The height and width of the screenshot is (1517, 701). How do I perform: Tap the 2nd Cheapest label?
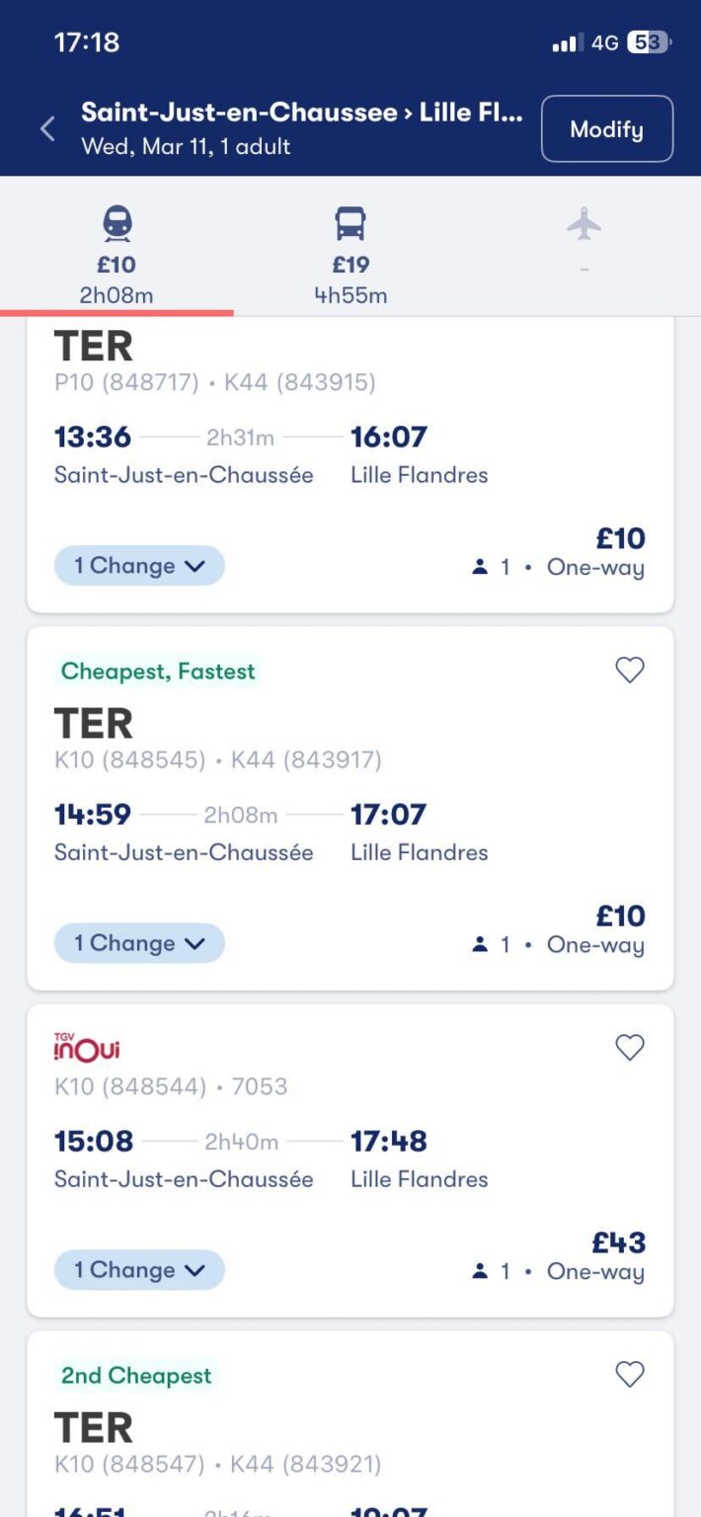click(135, 1374)
